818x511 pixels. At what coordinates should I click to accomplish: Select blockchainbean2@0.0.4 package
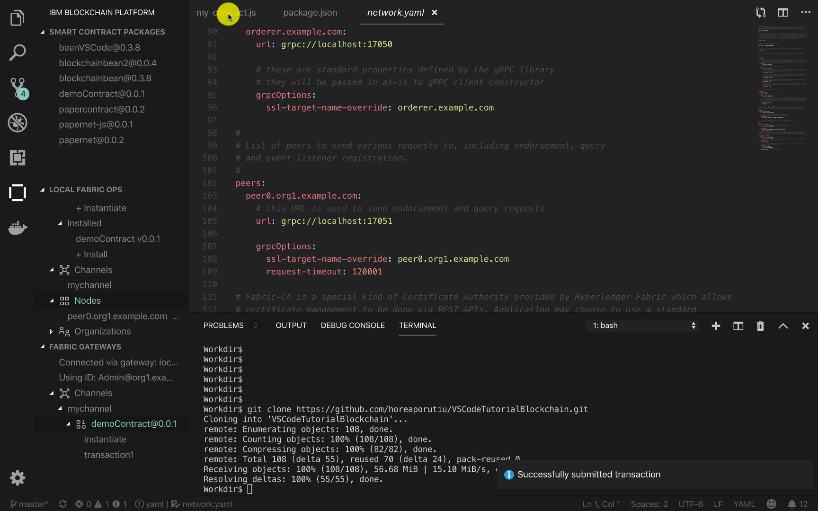pyautogui.click(x=107, y=63)
